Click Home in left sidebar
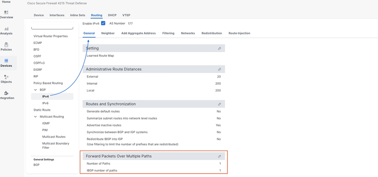This screenshot has width=378, height=177. pyautogui.click(x=6, y=2)
